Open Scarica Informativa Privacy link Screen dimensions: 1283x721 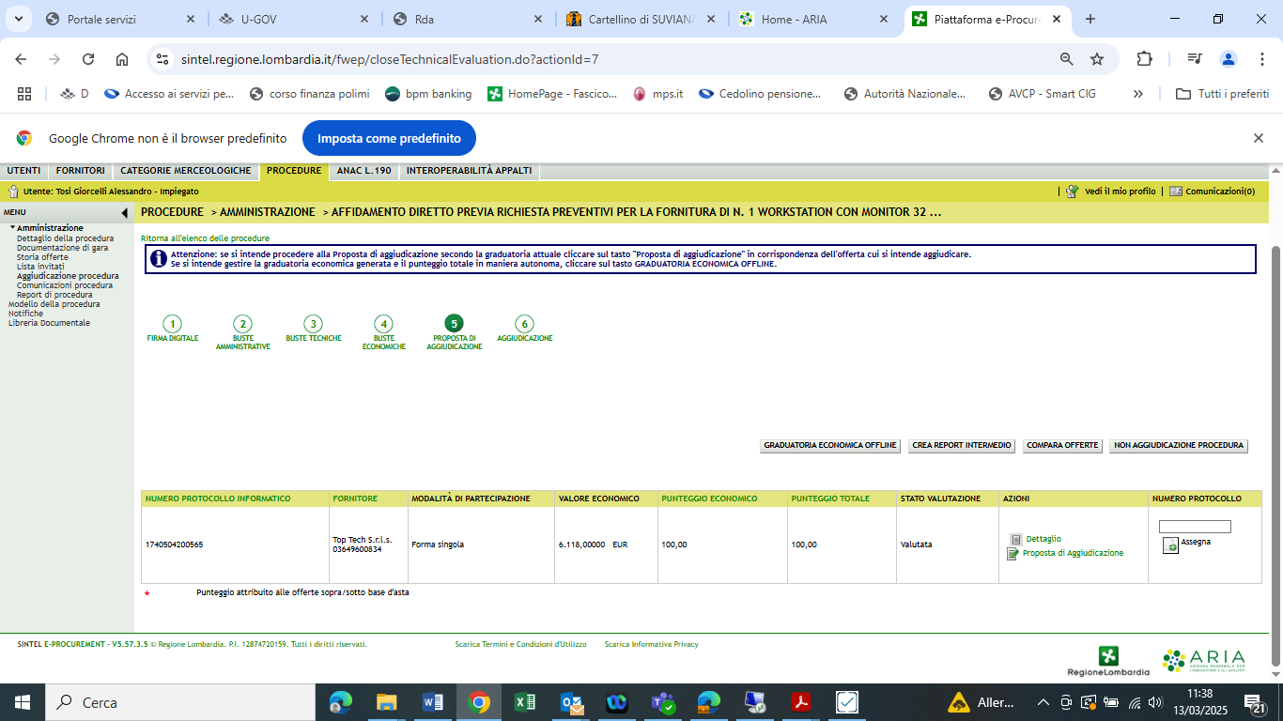pos(651,644)
